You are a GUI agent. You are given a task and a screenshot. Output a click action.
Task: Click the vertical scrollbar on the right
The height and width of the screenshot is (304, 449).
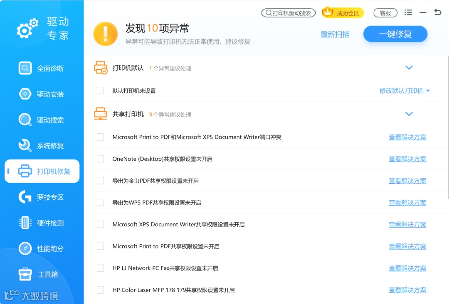448,127
